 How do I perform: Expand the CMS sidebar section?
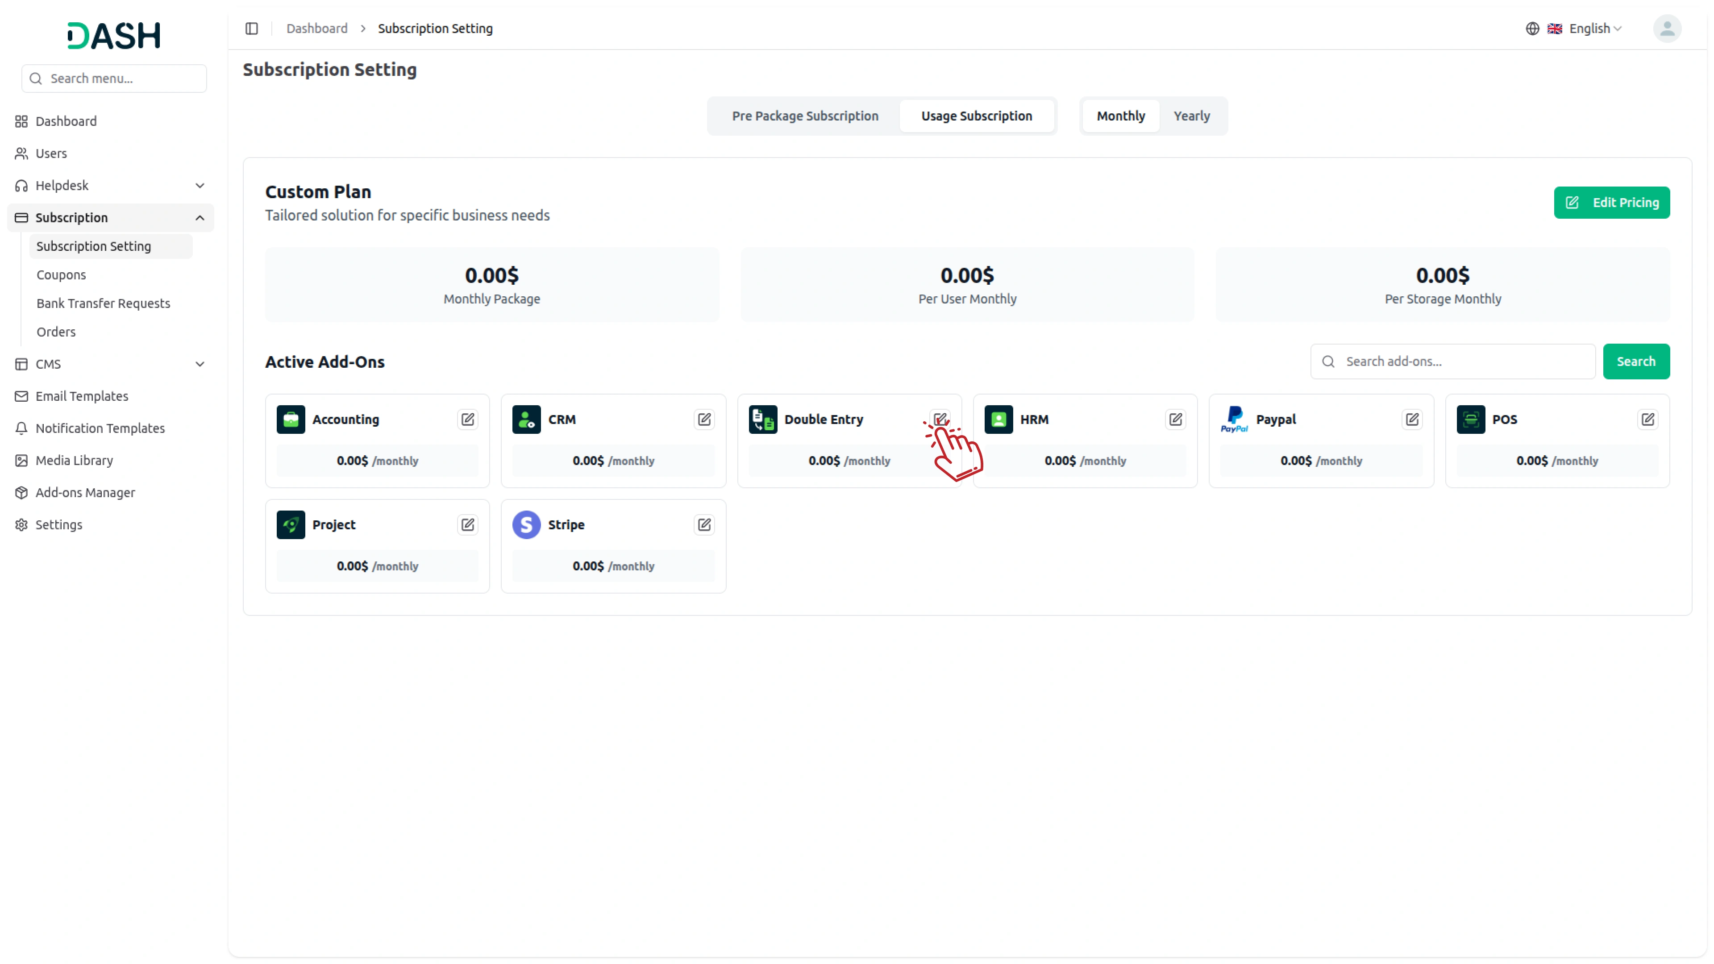coord(110,364)
